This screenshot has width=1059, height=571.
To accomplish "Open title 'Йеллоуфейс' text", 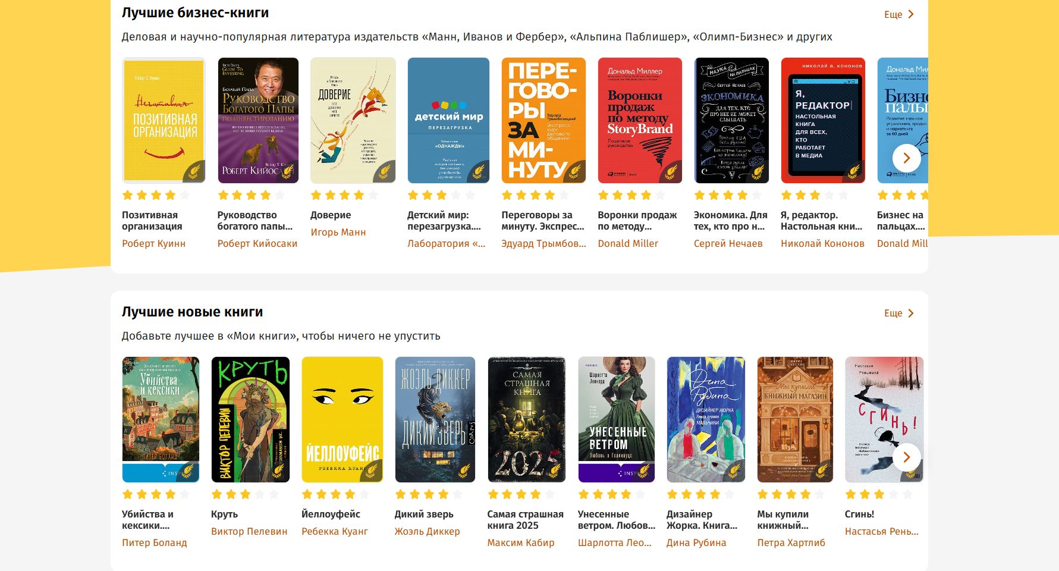I will pos(331,514).
